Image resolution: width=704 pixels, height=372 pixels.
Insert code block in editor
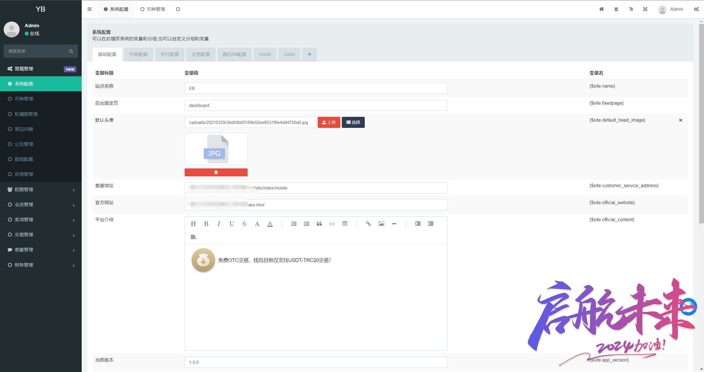(332, 224)
